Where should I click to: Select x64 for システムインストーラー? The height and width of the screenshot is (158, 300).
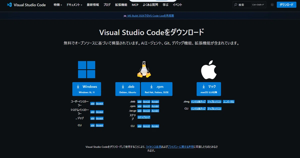[92, 112]
